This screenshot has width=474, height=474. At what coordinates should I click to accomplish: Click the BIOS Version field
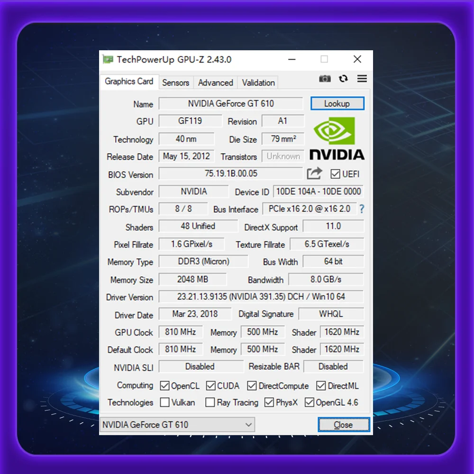pyautogui.click(x=230, y=173)
